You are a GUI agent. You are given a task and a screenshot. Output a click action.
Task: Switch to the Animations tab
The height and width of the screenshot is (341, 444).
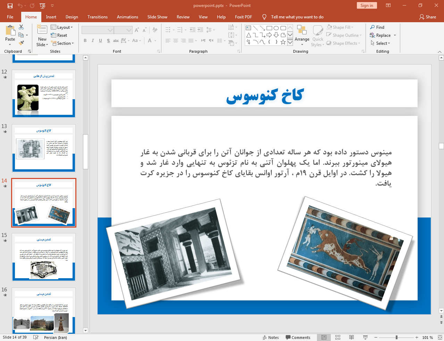[x=127, y=17]
